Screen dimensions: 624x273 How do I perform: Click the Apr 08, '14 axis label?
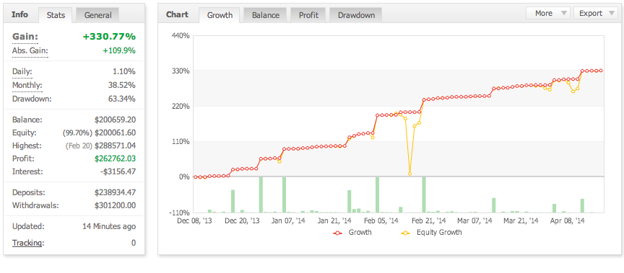coord(568,220)
